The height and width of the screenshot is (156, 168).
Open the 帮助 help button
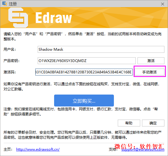pyautogui.click(x=129, y=123)
